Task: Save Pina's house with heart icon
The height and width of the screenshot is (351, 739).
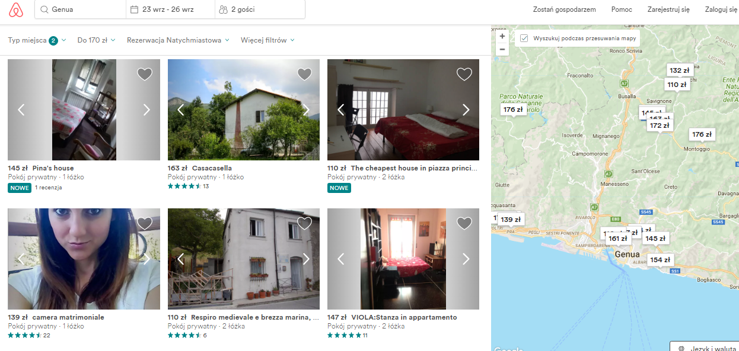Action: 145,74
